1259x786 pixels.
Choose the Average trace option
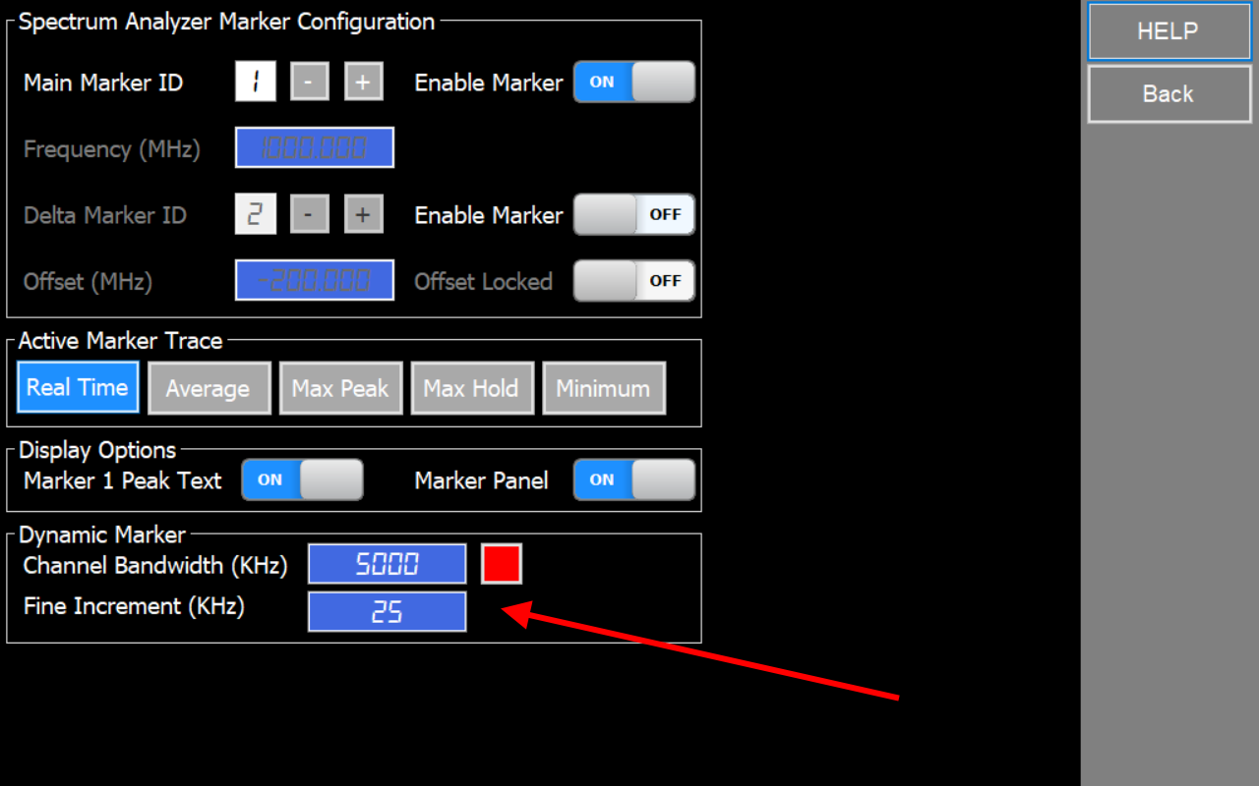[x=210, y=388]
